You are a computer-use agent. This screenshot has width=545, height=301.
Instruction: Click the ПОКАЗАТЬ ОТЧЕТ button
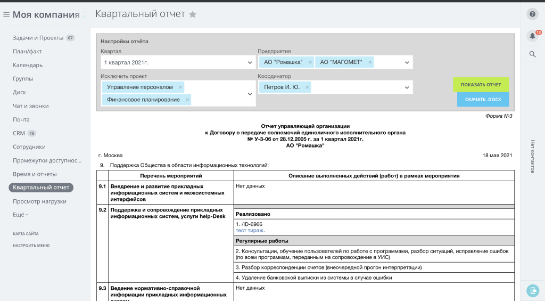tap(481, 85)
